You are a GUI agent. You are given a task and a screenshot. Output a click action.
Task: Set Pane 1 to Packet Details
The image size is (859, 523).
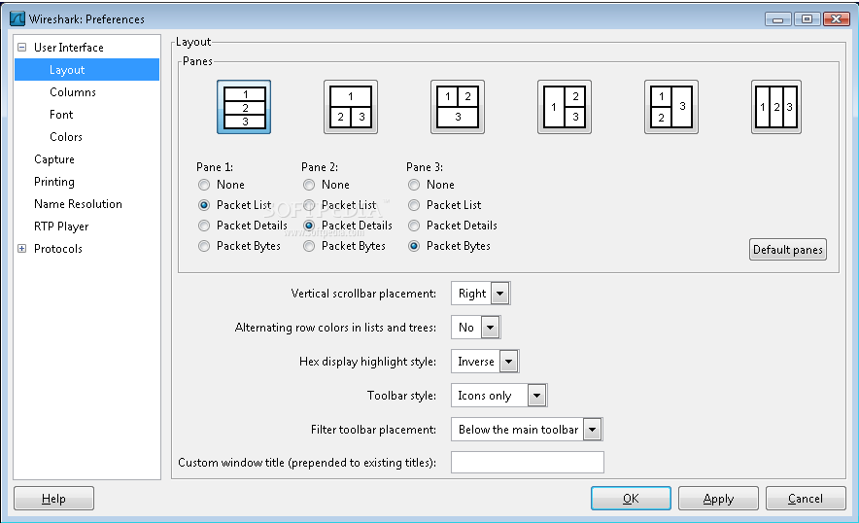[x=204, y=226]
